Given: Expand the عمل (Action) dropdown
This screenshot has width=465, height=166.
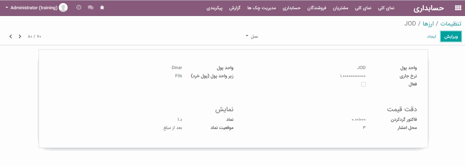Looking at the screenshot, I should coord(253,36).
